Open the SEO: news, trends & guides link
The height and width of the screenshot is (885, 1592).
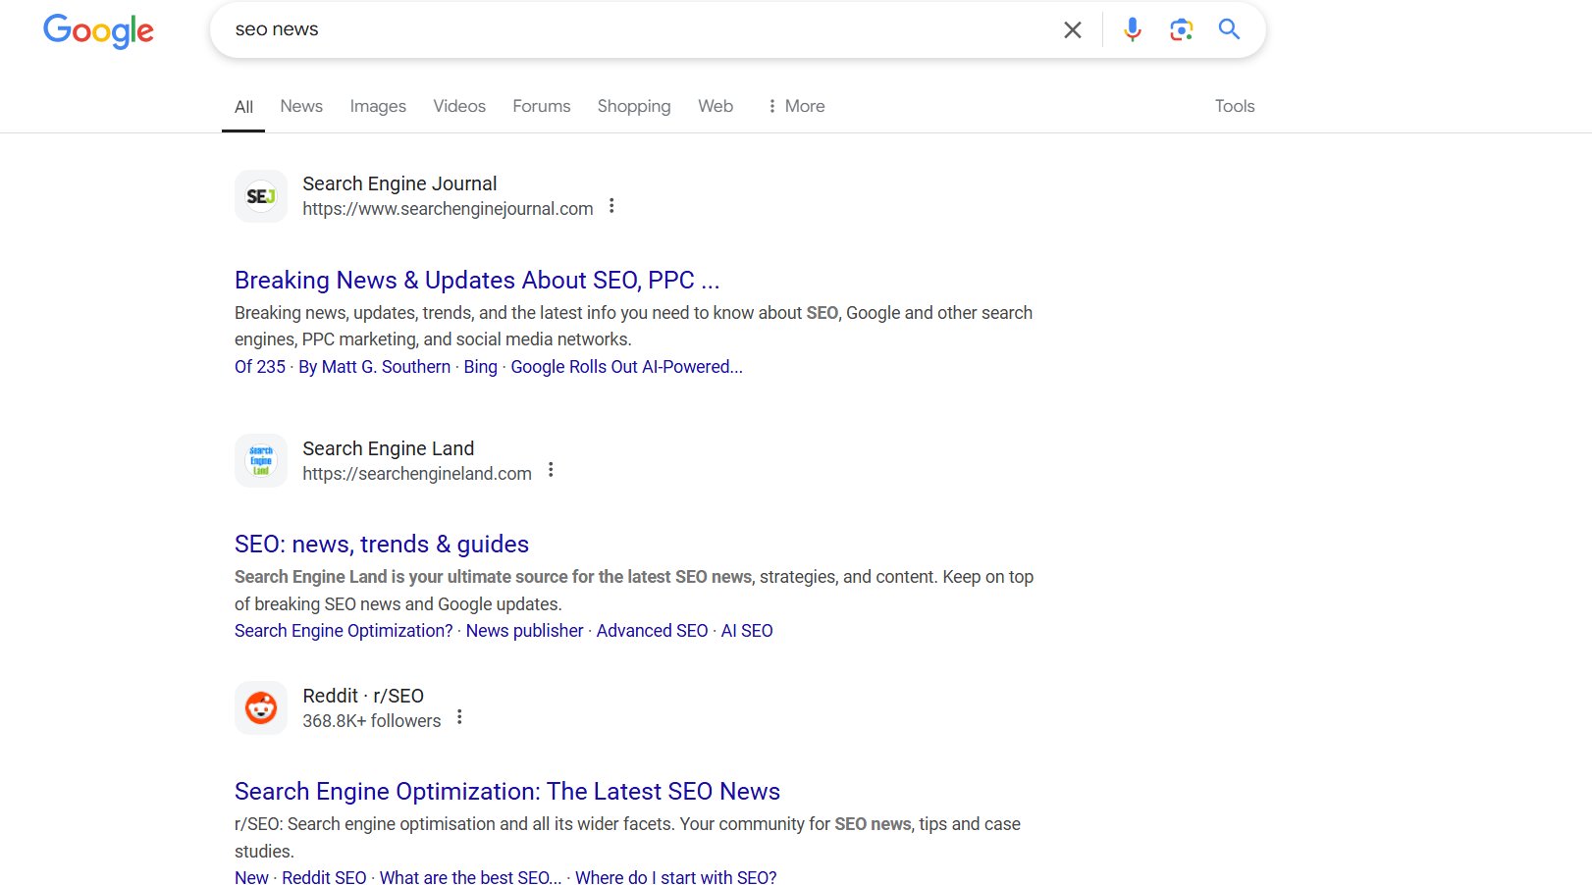pyautogui.click(x=381, y=544)
